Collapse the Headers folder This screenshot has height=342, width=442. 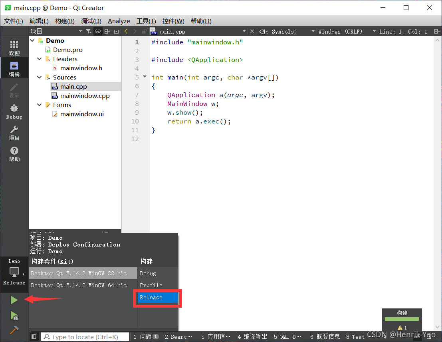pos(40,59)
